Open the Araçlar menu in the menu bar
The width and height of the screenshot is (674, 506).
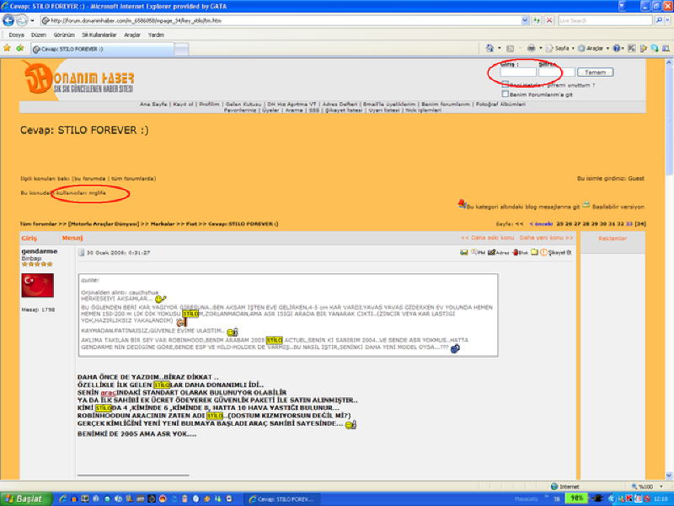(x=132, y=35)
